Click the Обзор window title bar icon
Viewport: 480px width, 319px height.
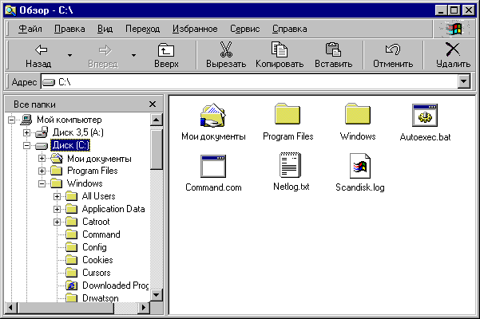10,10
